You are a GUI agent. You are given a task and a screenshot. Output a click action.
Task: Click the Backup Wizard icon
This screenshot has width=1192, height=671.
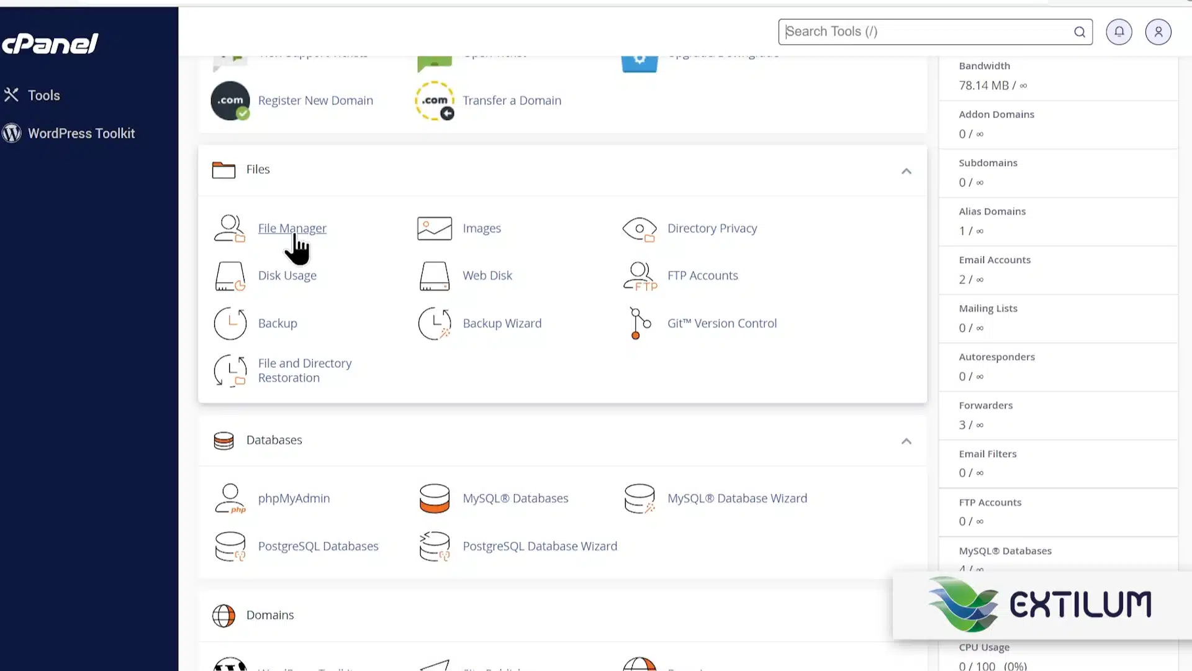click(435, 324)
